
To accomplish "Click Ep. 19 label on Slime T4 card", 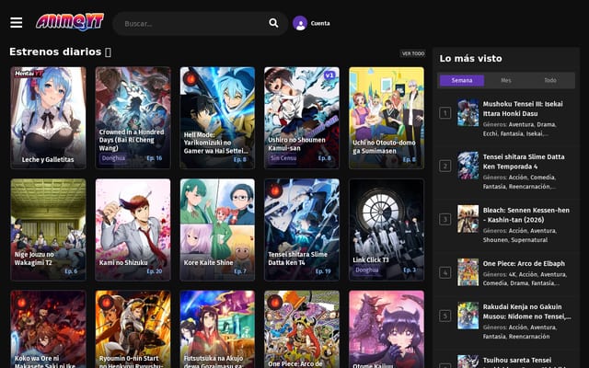I will (323, 271).
